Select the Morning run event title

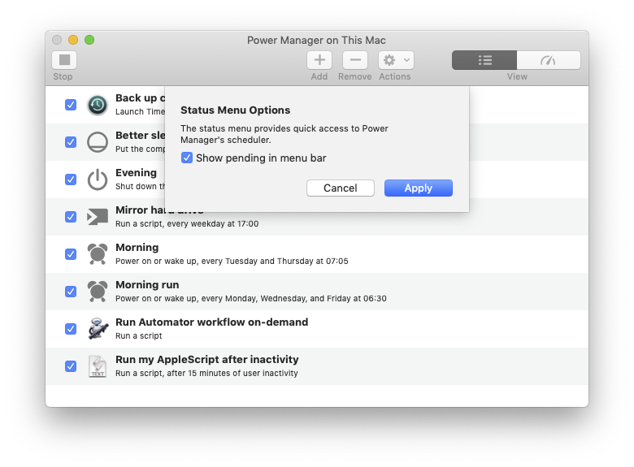click(x=147, y=285)
